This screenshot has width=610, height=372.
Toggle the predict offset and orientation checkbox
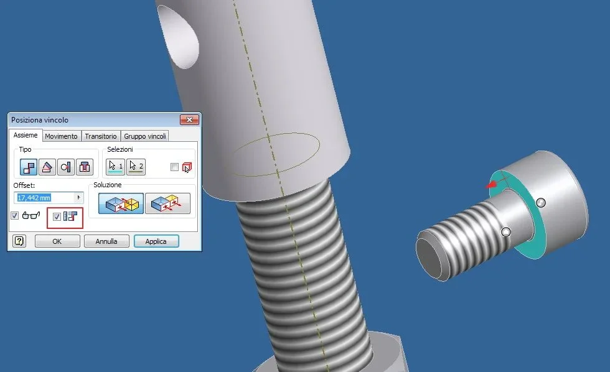pyautogui.click(x=57, y=216)
